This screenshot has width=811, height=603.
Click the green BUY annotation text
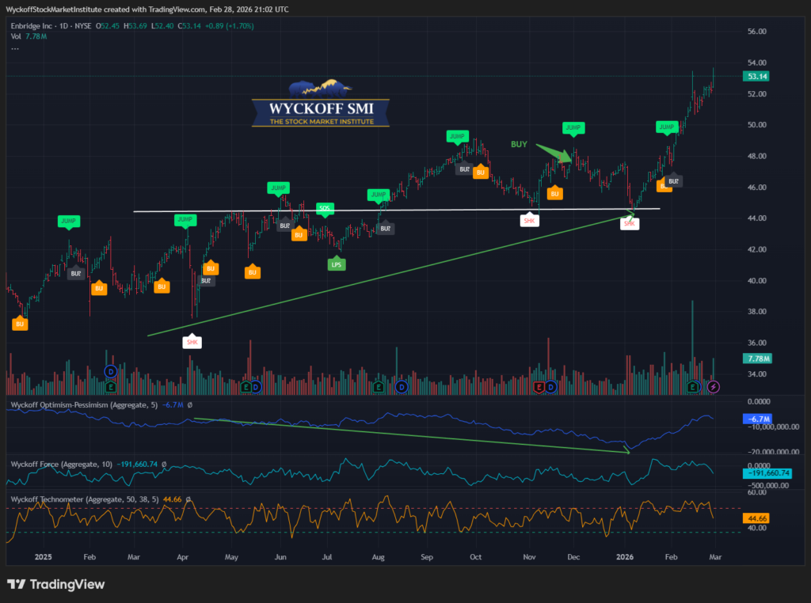(x=520, y=145)
